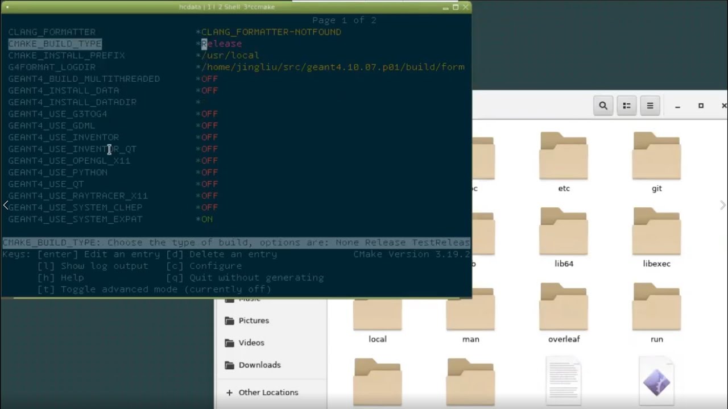Click the '[h] Help' hint
Viewport: 728px width, 409px height.
click(x=60, y=278)
